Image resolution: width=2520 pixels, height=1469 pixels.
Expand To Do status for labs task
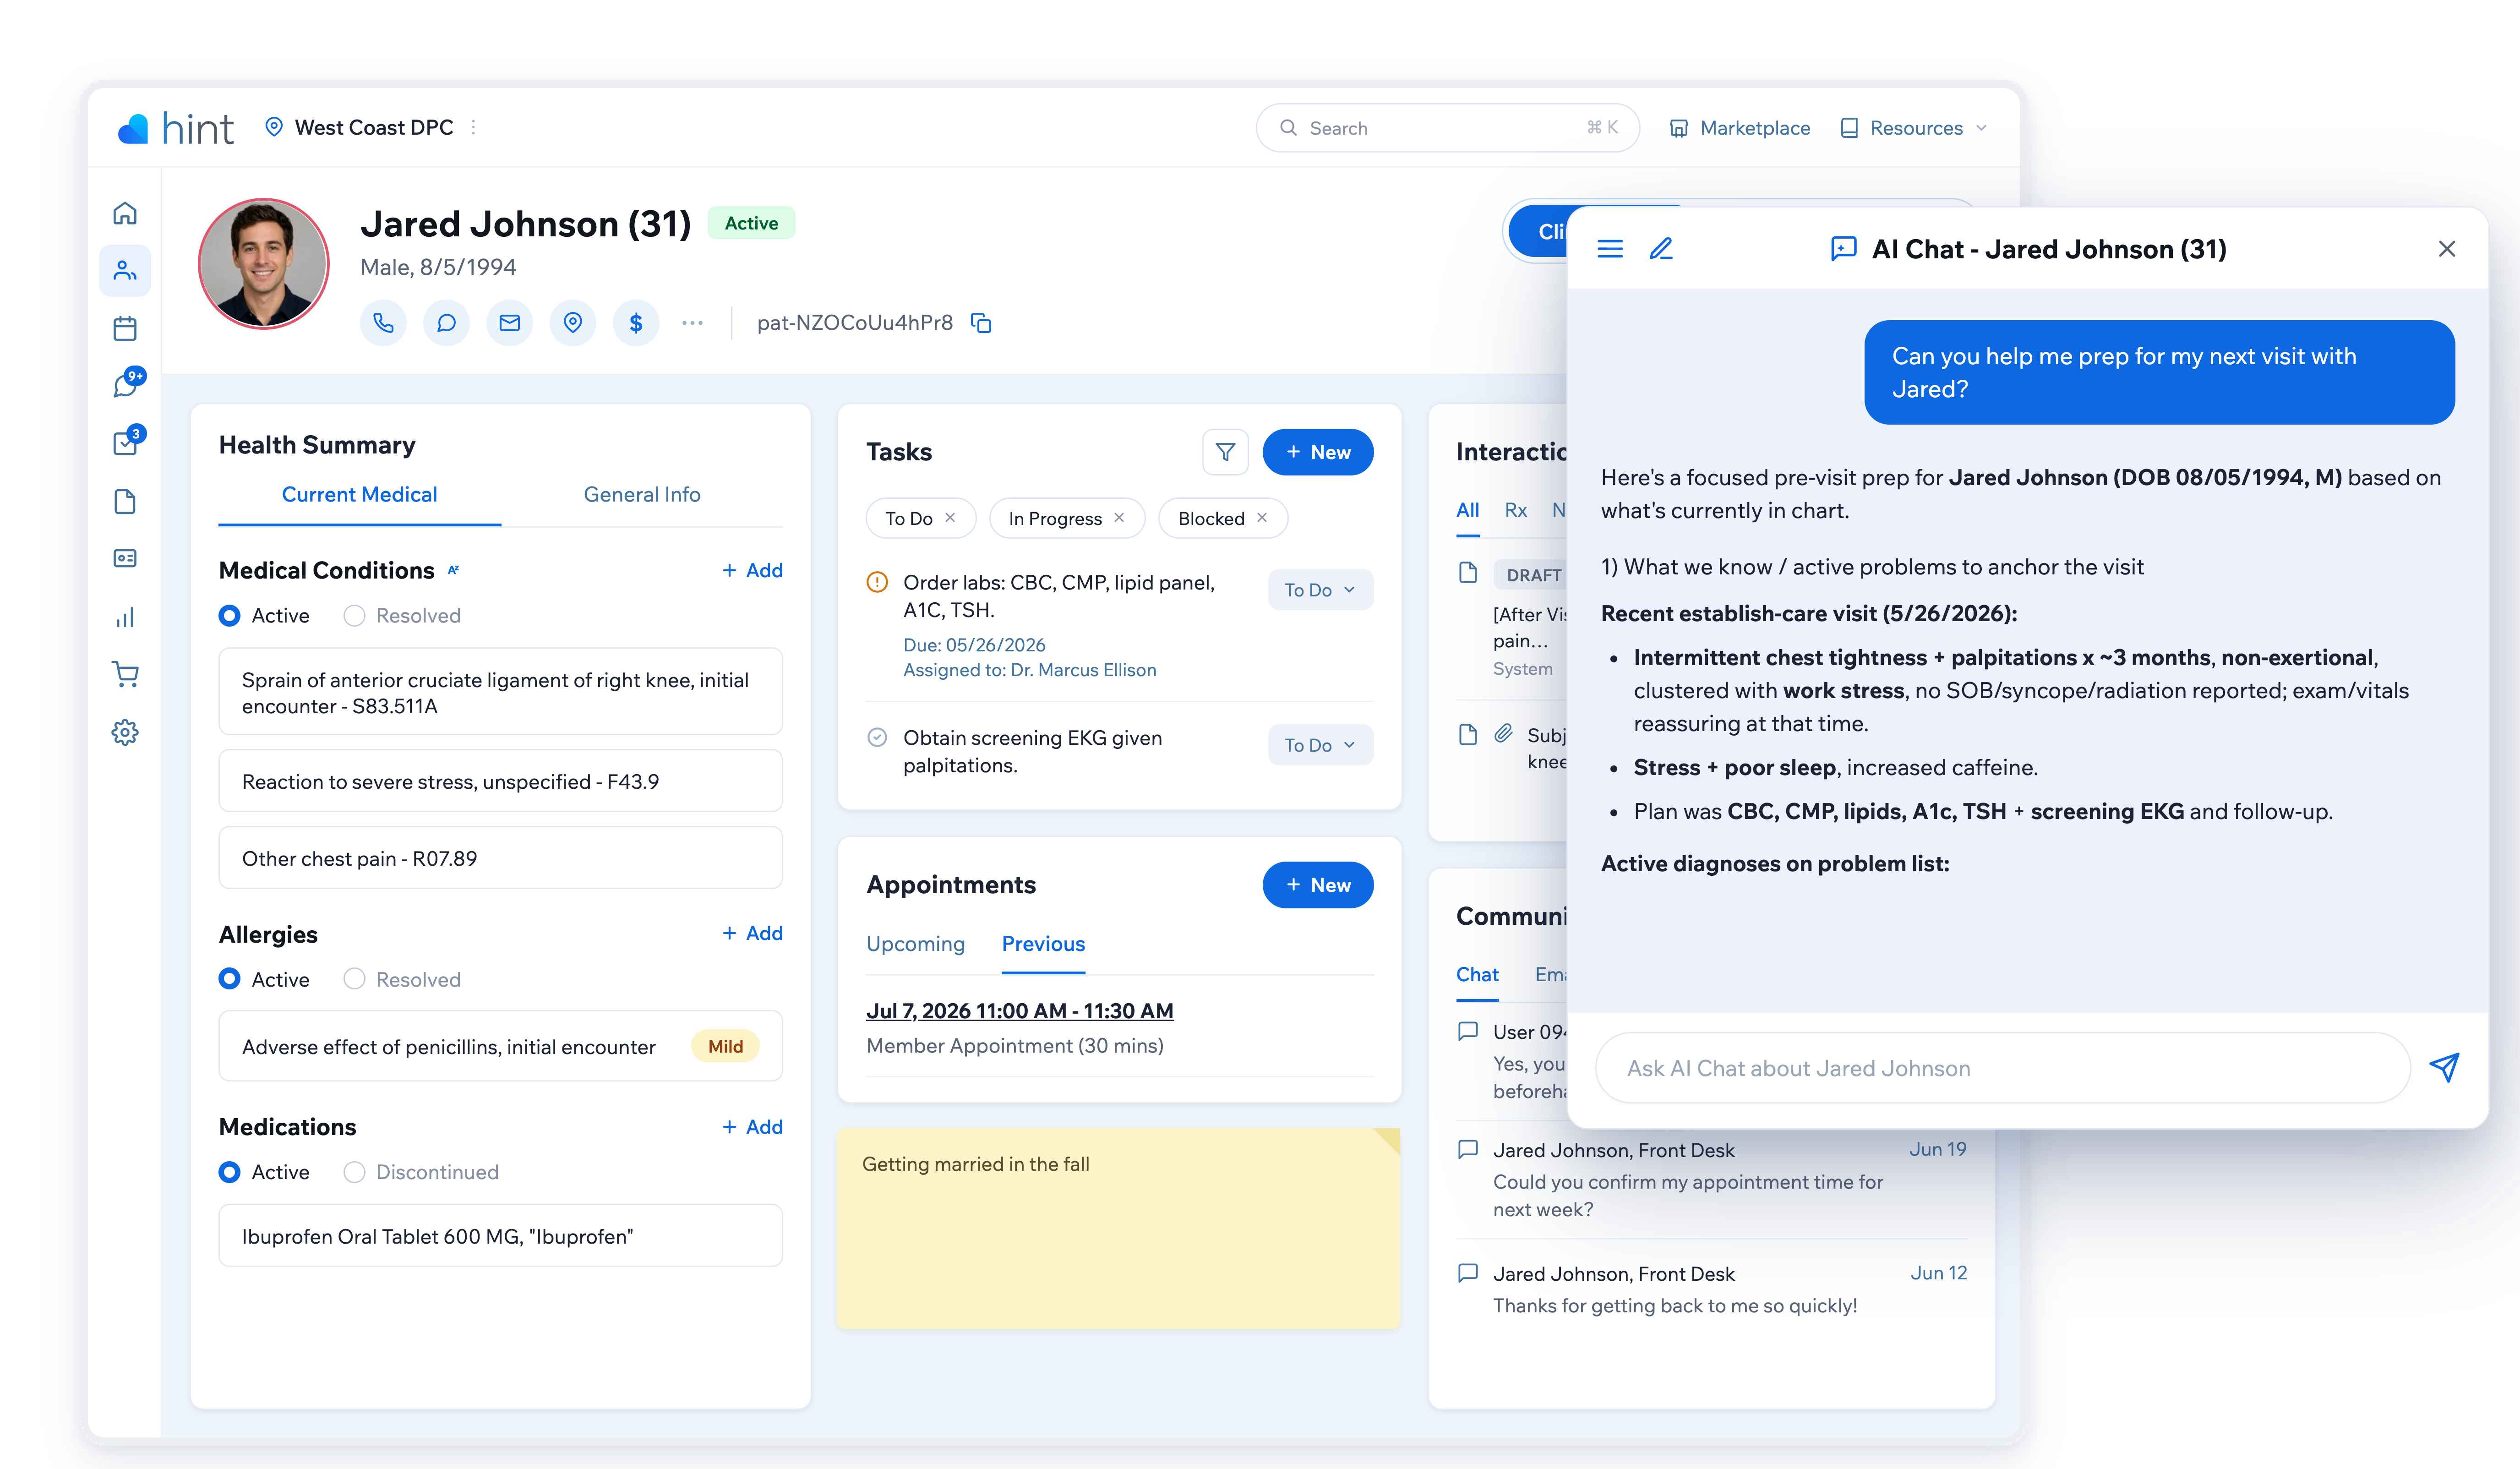point(1320,590)
